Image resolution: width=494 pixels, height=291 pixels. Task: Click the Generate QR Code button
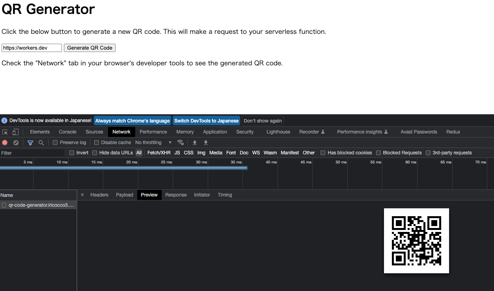pos(89,48)
